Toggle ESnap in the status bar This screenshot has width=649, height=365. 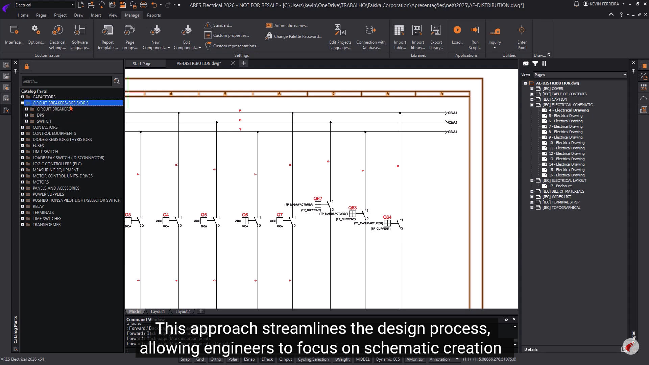(249, 359)
